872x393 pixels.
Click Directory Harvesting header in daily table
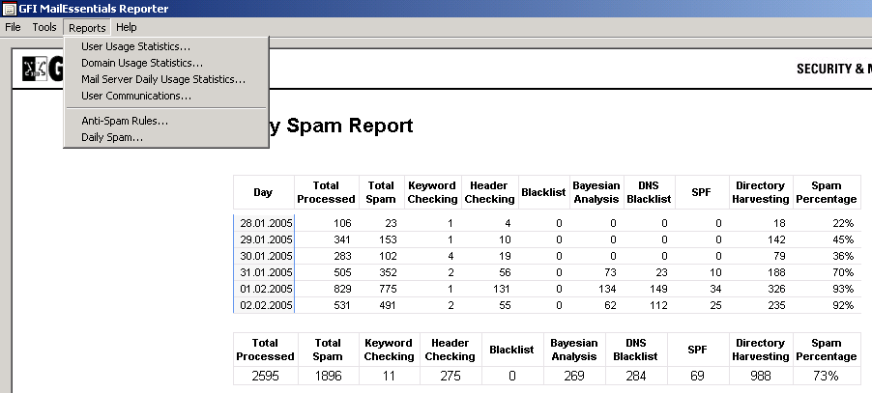point(760,192)
